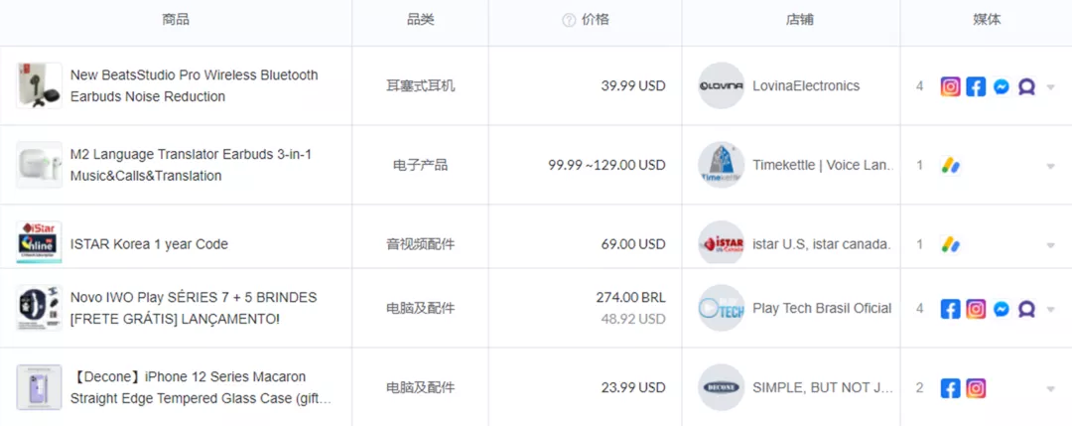
Task: Click the 品类 column header
Action: tap(421, 20)
